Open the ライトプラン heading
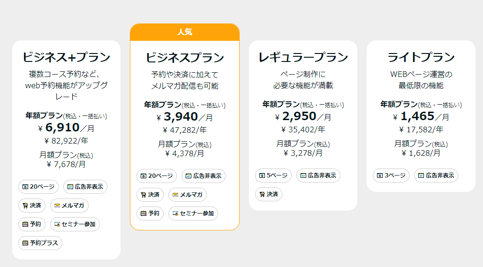The image size is (483, 267). [421, 58]
